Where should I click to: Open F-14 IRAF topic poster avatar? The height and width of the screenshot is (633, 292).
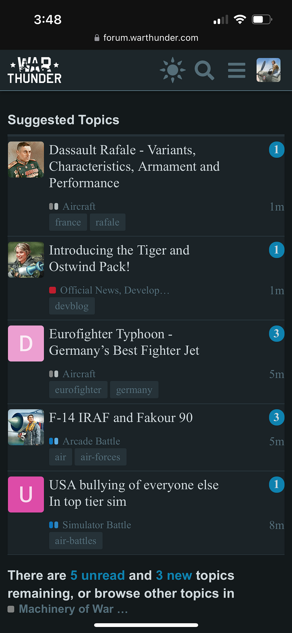click(26, 427)
